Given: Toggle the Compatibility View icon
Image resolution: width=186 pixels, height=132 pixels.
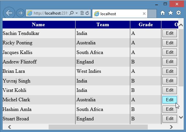Looking at the screenshot, I should (x=82, y=13).
